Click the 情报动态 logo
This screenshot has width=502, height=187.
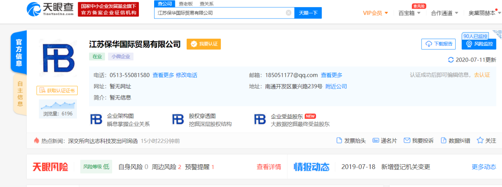tap(312, 167)
